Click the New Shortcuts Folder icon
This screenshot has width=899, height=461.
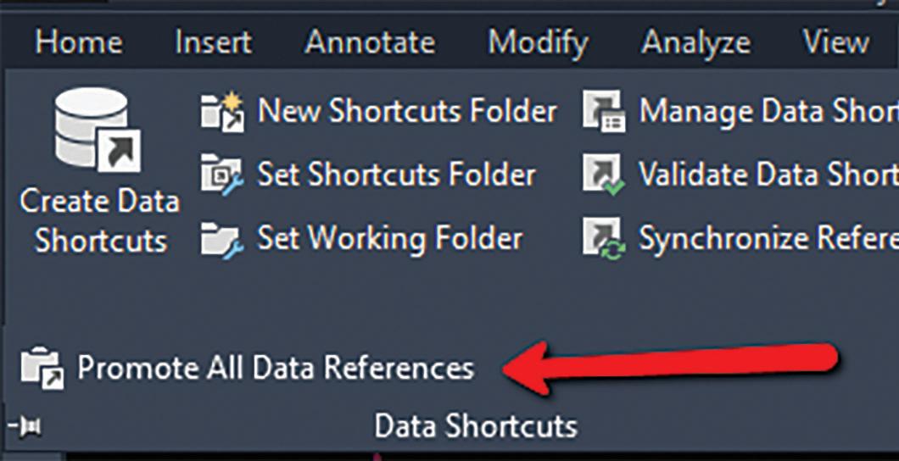tap(222, 113)
